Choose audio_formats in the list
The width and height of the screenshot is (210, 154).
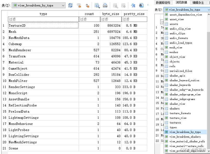click(x=186, y=38)
